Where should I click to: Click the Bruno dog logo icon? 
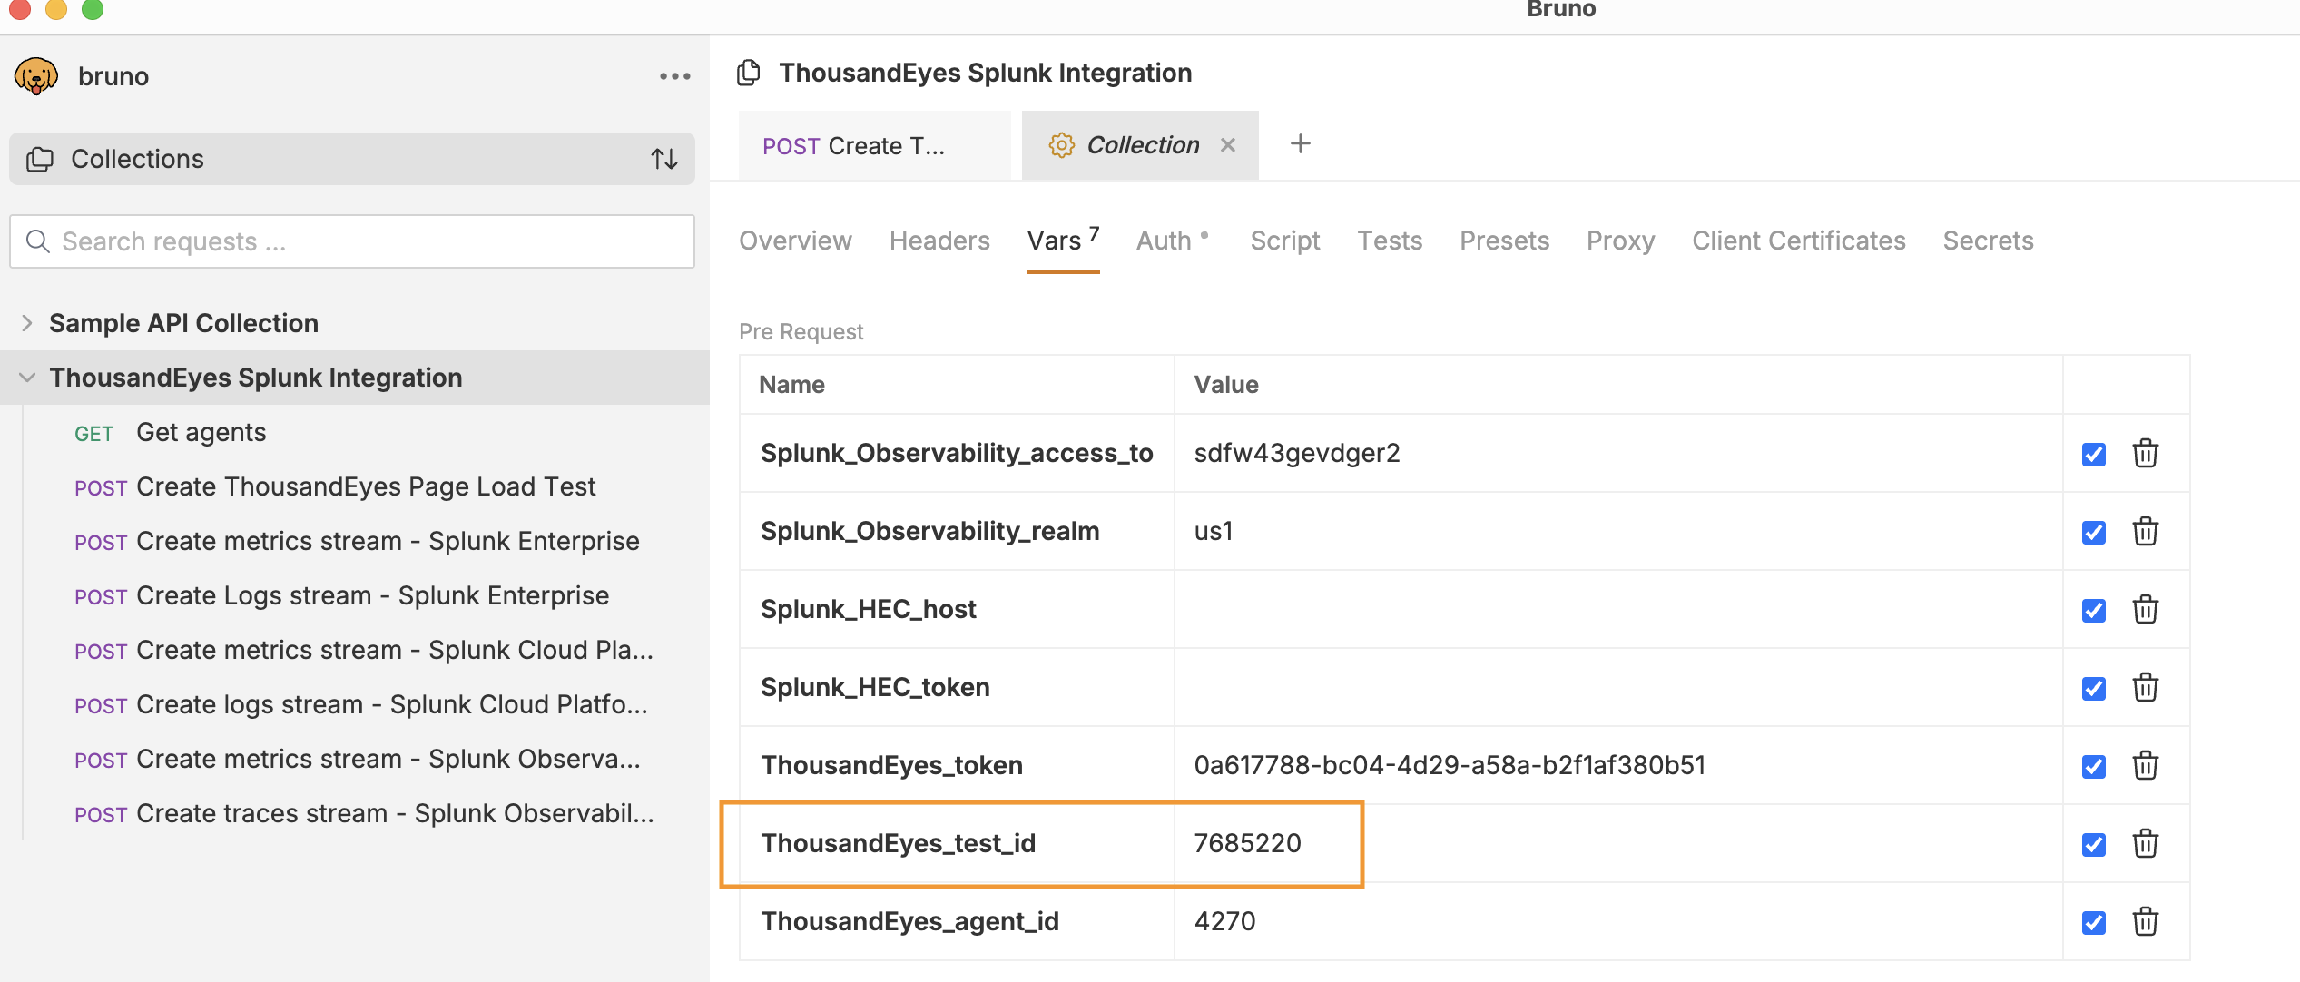pos(36,76)
